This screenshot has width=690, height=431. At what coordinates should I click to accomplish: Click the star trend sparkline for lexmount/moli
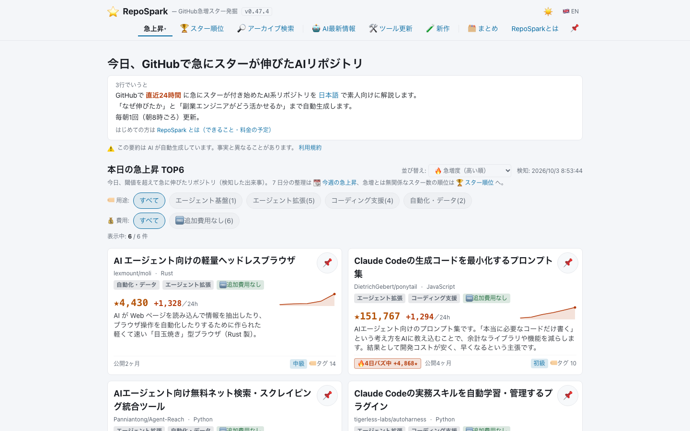tap(307, 299)
